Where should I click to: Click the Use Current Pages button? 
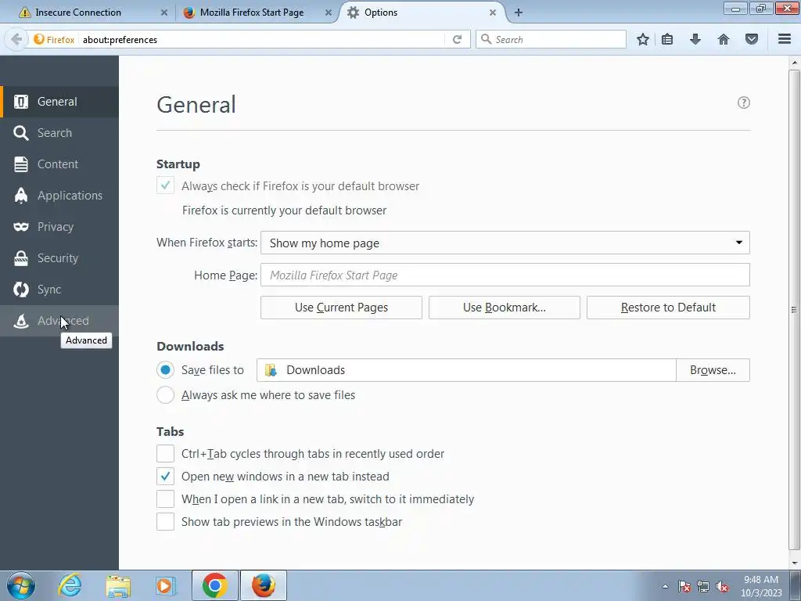click(x=341, y=307)
